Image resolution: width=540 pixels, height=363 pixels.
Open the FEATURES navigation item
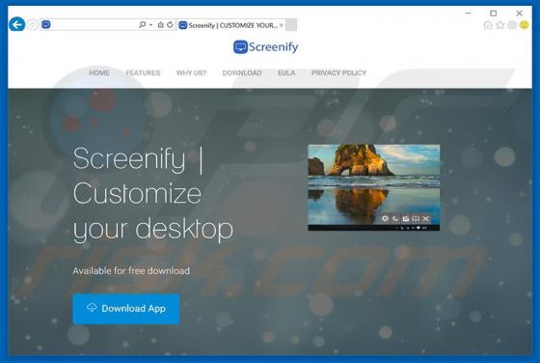[x=143, y=72]
